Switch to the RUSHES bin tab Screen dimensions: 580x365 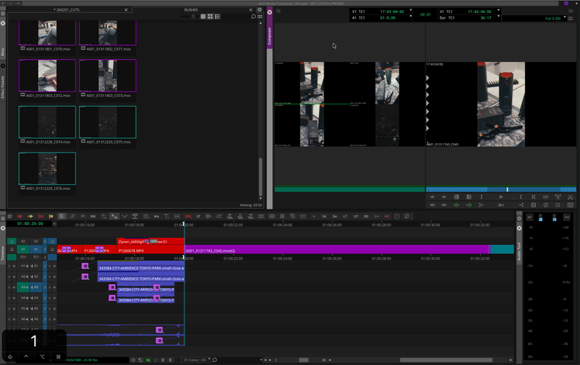191,10
